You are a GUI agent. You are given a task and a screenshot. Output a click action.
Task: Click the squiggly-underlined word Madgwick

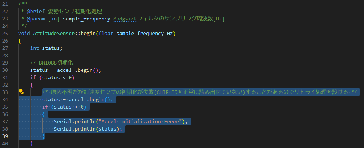tap(125, 19)
